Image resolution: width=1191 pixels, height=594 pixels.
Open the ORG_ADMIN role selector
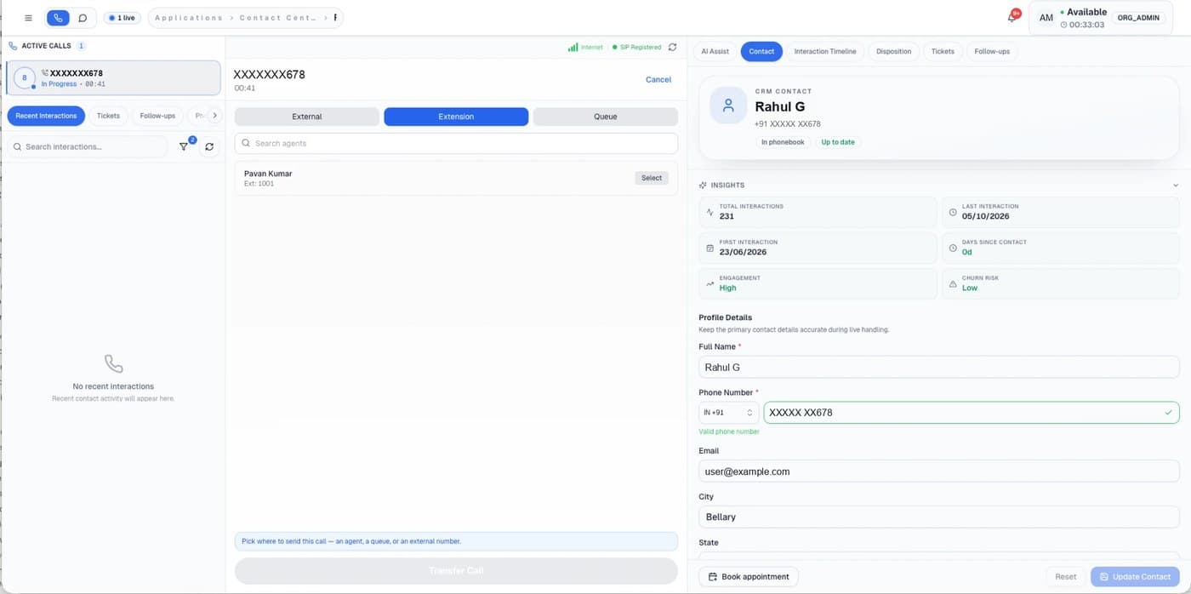1138,18
